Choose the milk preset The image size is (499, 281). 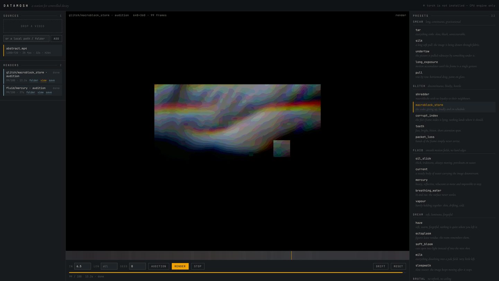click(454, 257)
